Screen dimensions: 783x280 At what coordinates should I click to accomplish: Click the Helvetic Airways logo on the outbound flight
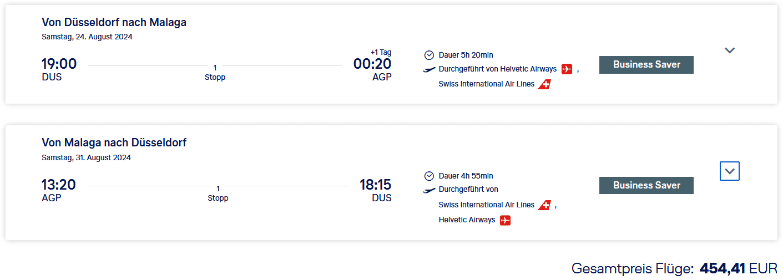[x=567, y=69]
